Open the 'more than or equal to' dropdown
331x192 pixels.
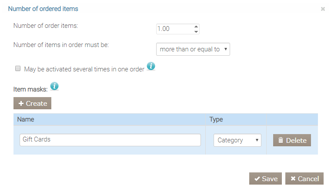click(x=193, y=49)
